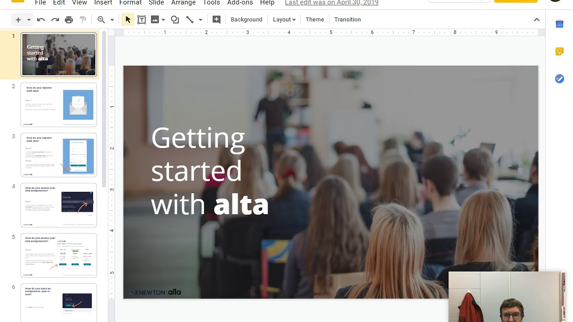The width and height of the screenshot is (573, 322).
Task: Click the add comment icon
Action: coord(216,20)
